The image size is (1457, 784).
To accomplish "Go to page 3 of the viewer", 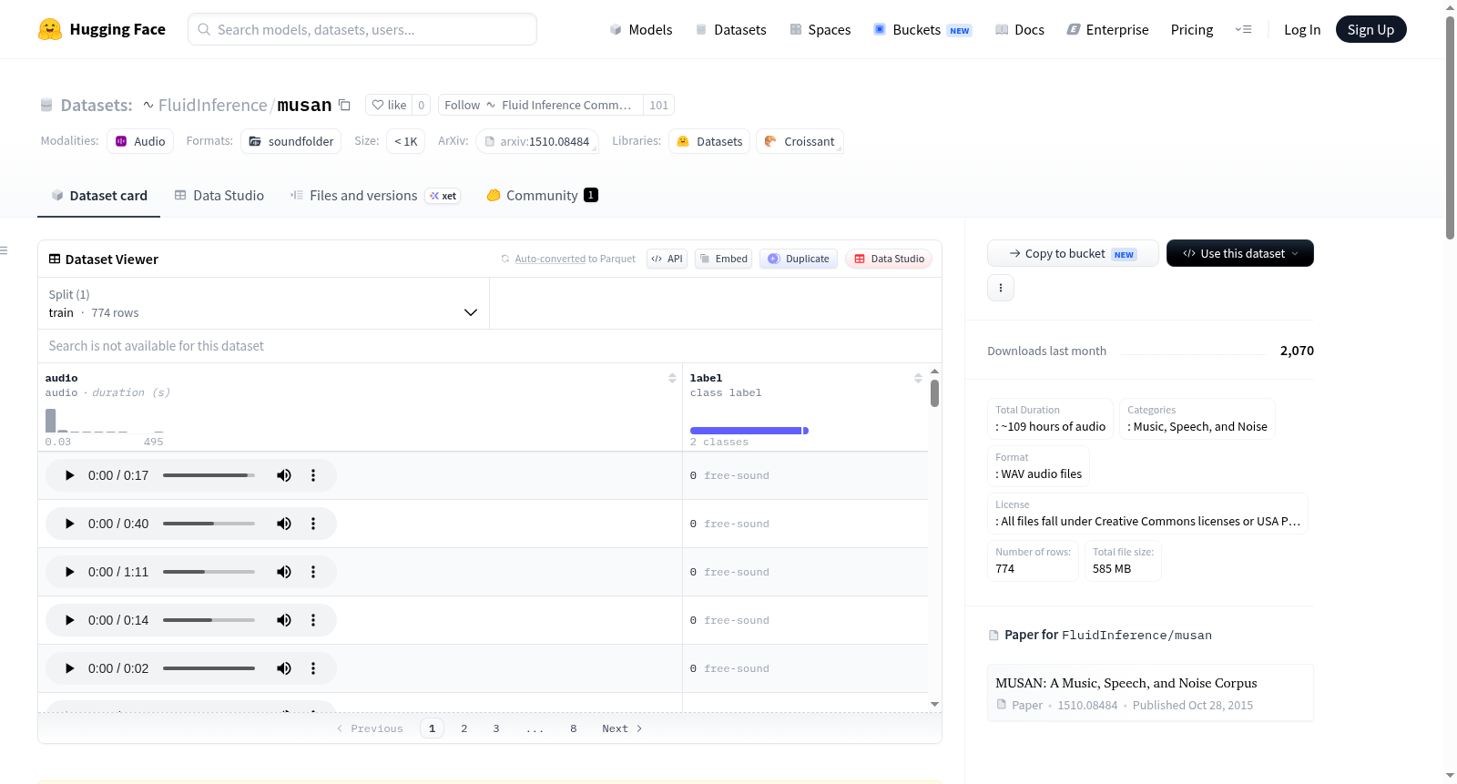I will pos(496,728).
